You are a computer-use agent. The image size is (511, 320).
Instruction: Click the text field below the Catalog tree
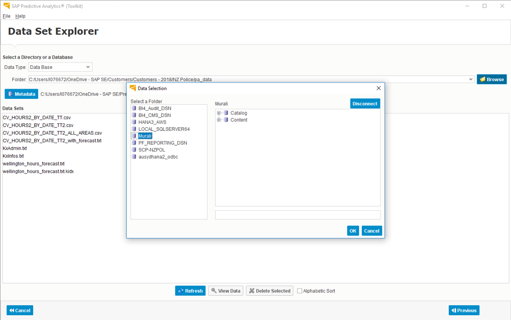(297, 215)
